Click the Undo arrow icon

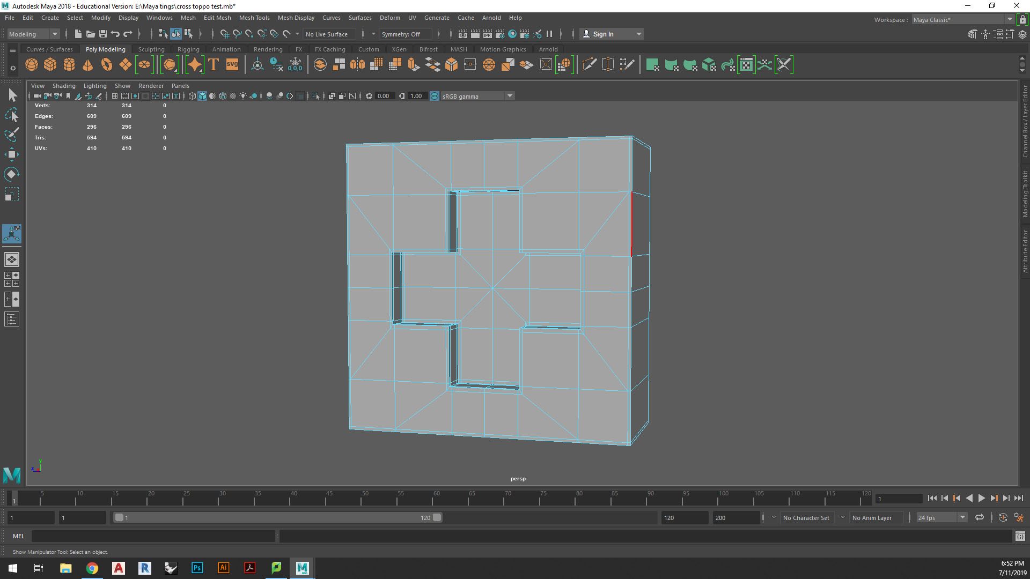[115, 34]
